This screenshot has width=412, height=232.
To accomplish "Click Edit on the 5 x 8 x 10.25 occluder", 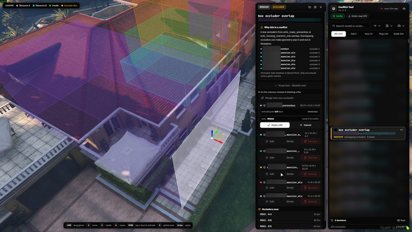I will [270, 188].
